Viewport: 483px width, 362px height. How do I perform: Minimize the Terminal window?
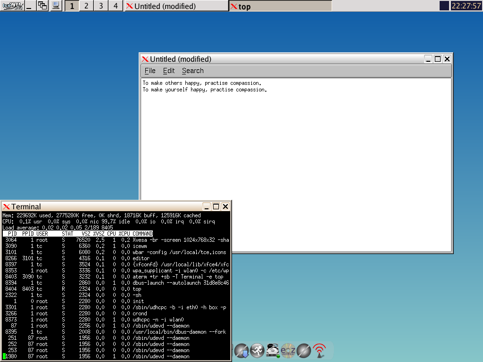(x=207, y=206)
